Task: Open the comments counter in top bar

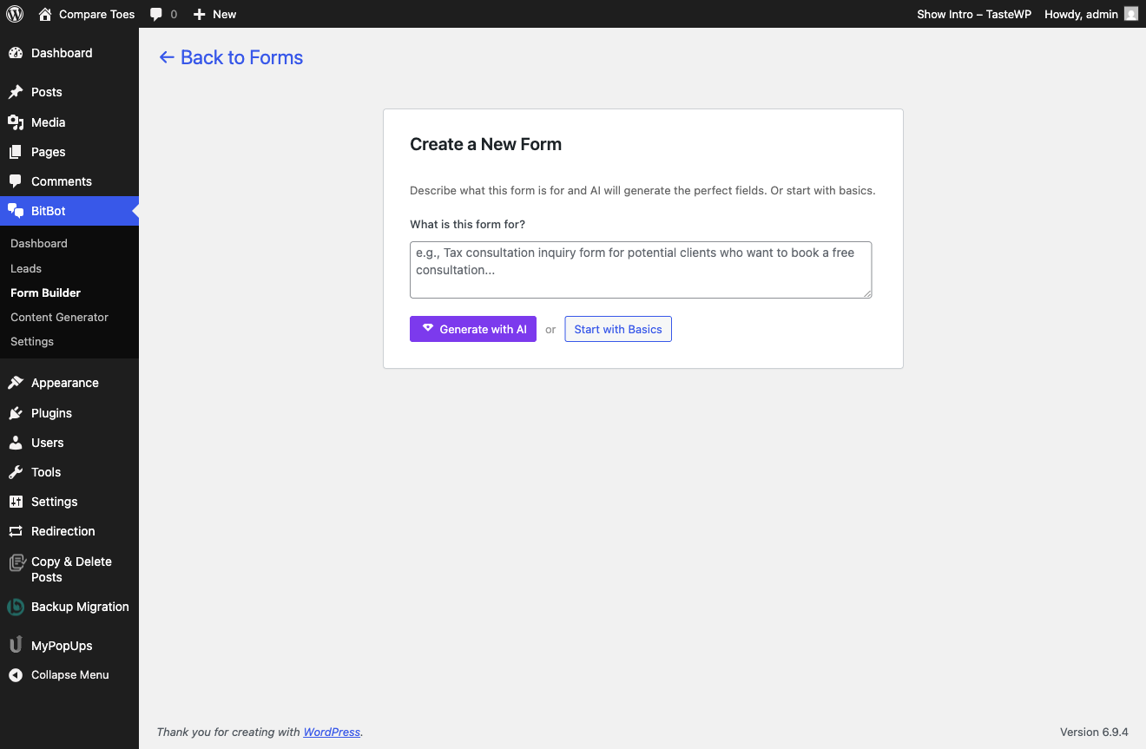Action: tap(164, 14)
